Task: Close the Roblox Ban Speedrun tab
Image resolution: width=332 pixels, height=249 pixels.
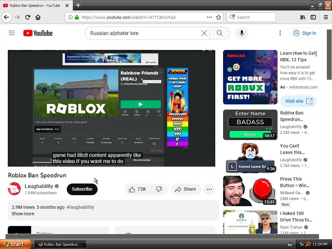Action: point(67,6)
